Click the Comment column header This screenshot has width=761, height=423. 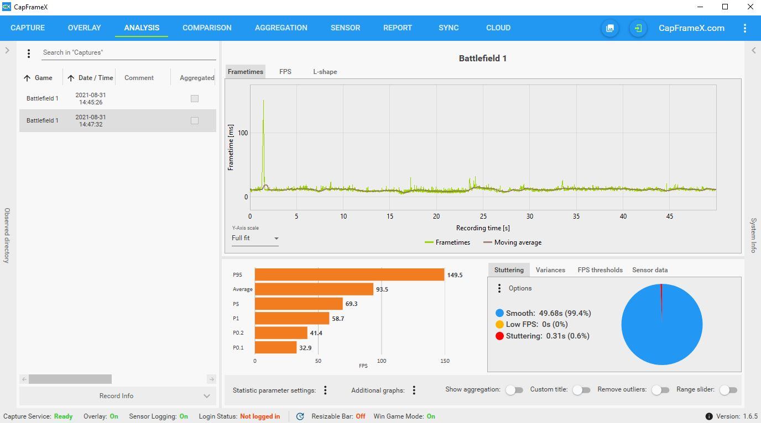[x=139, y=78]
